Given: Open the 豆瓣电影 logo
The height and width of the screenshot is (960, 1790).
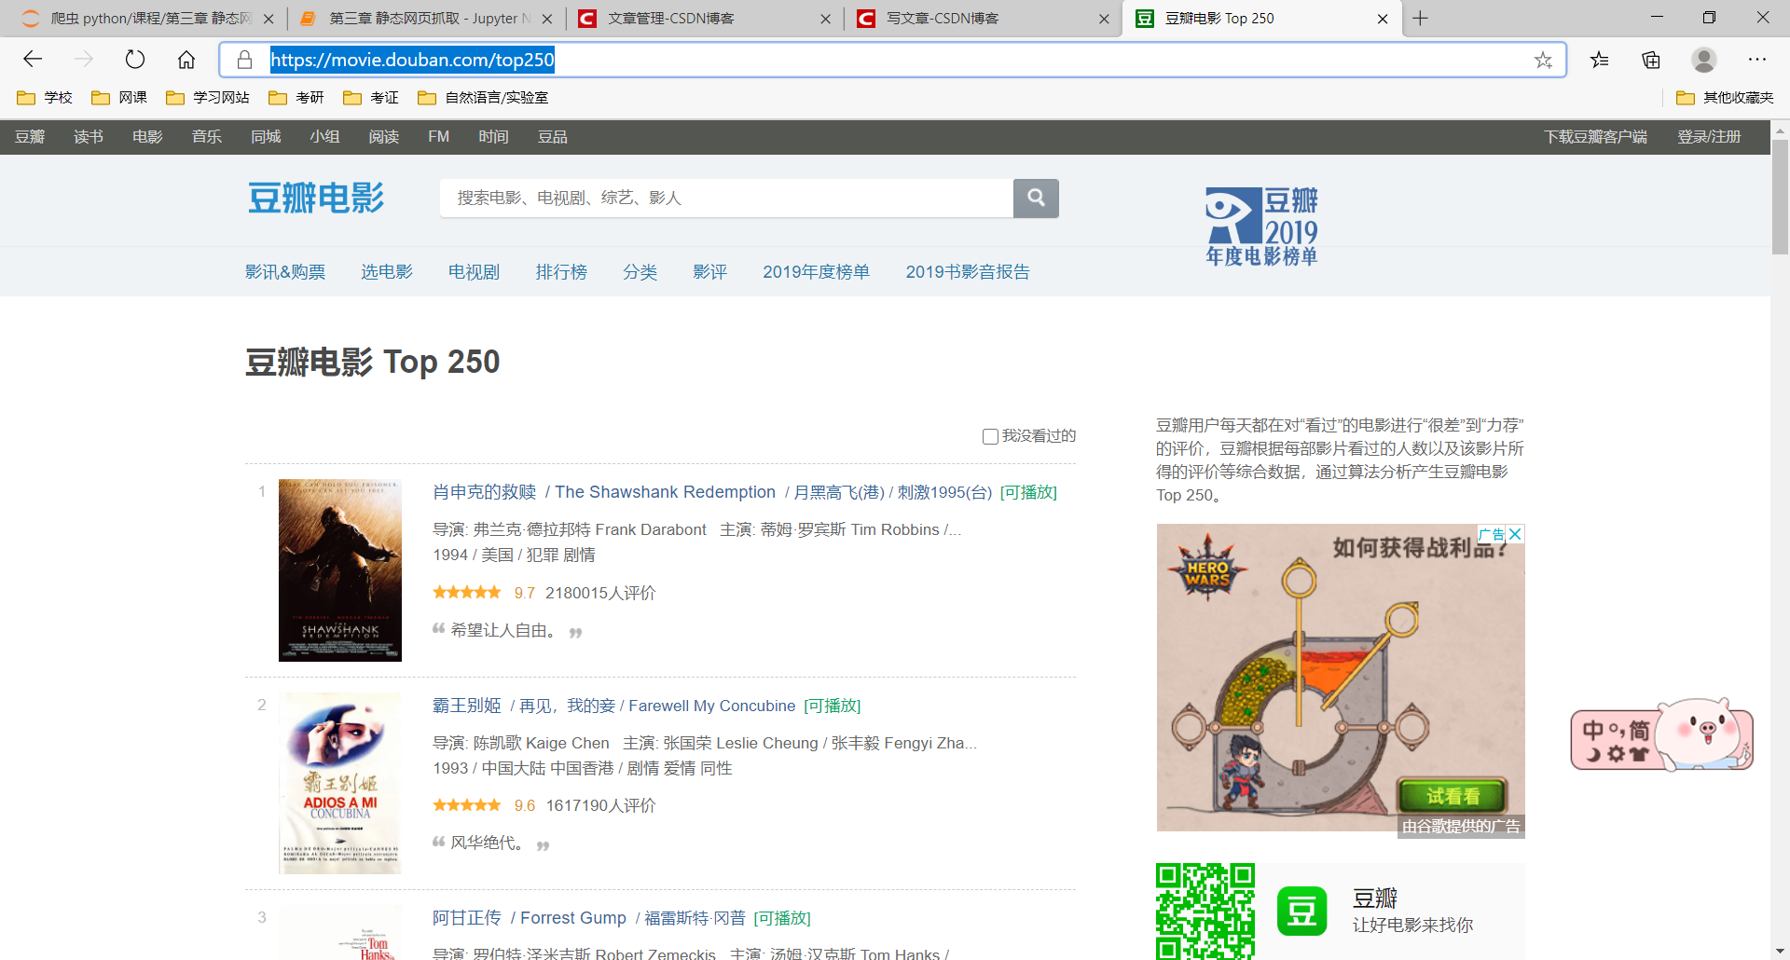Looking at the screenshot, I should click(x=316, y=198).
